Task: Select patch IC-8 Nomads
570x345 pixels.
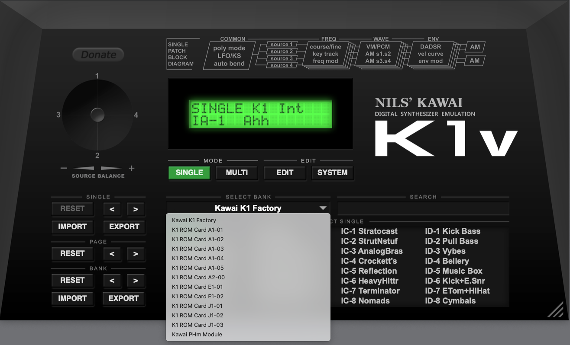Action: point(365,301)
